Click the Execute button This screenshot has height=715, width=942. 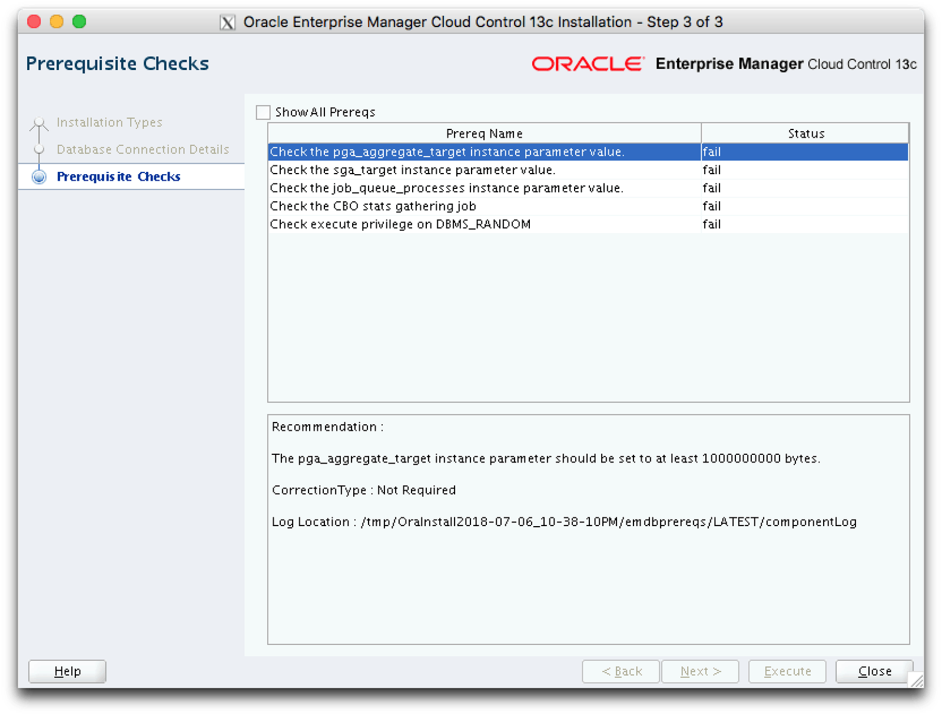click(787, 671)
